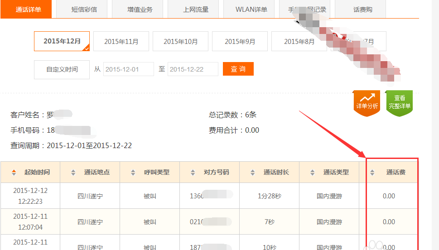Switch to the WLAN详单 tab
The width and height of the screenshot is (439, 250).
tap(251, 10)
